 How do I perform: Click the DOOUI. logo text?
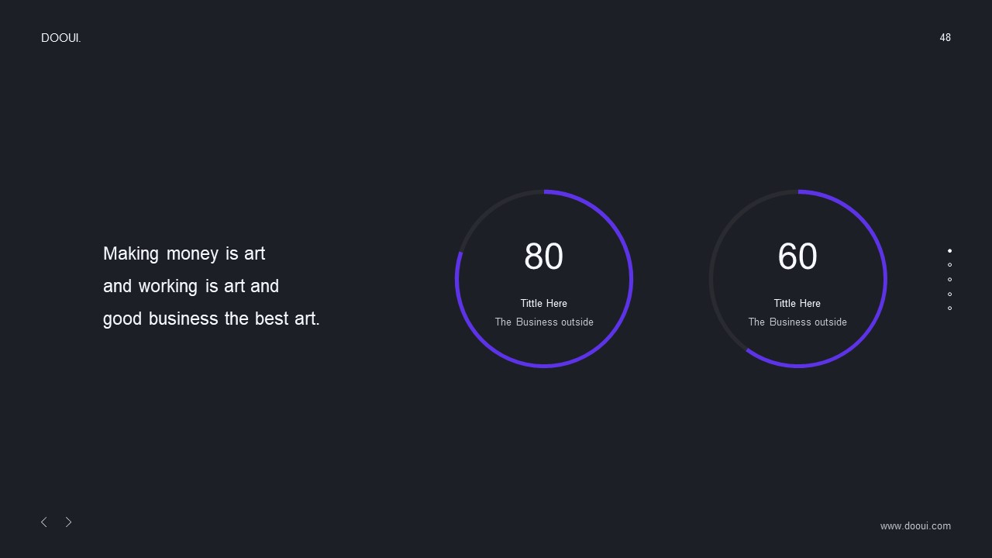[x=61, y=38]
